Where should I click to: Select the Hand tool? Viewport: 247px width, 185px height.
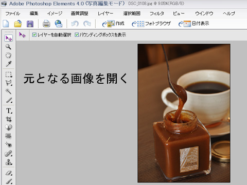[x=8, y=55]
